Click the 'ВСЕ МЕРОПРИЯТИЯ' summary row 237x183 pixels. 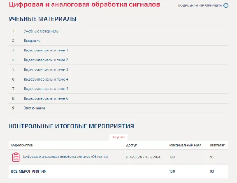click(x=118, y=171)
